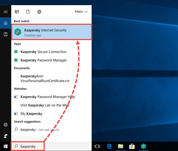The image size is (178, 151).
Task: Click the Kaspersky Secure Connection icon
Action: coord(16,52)
